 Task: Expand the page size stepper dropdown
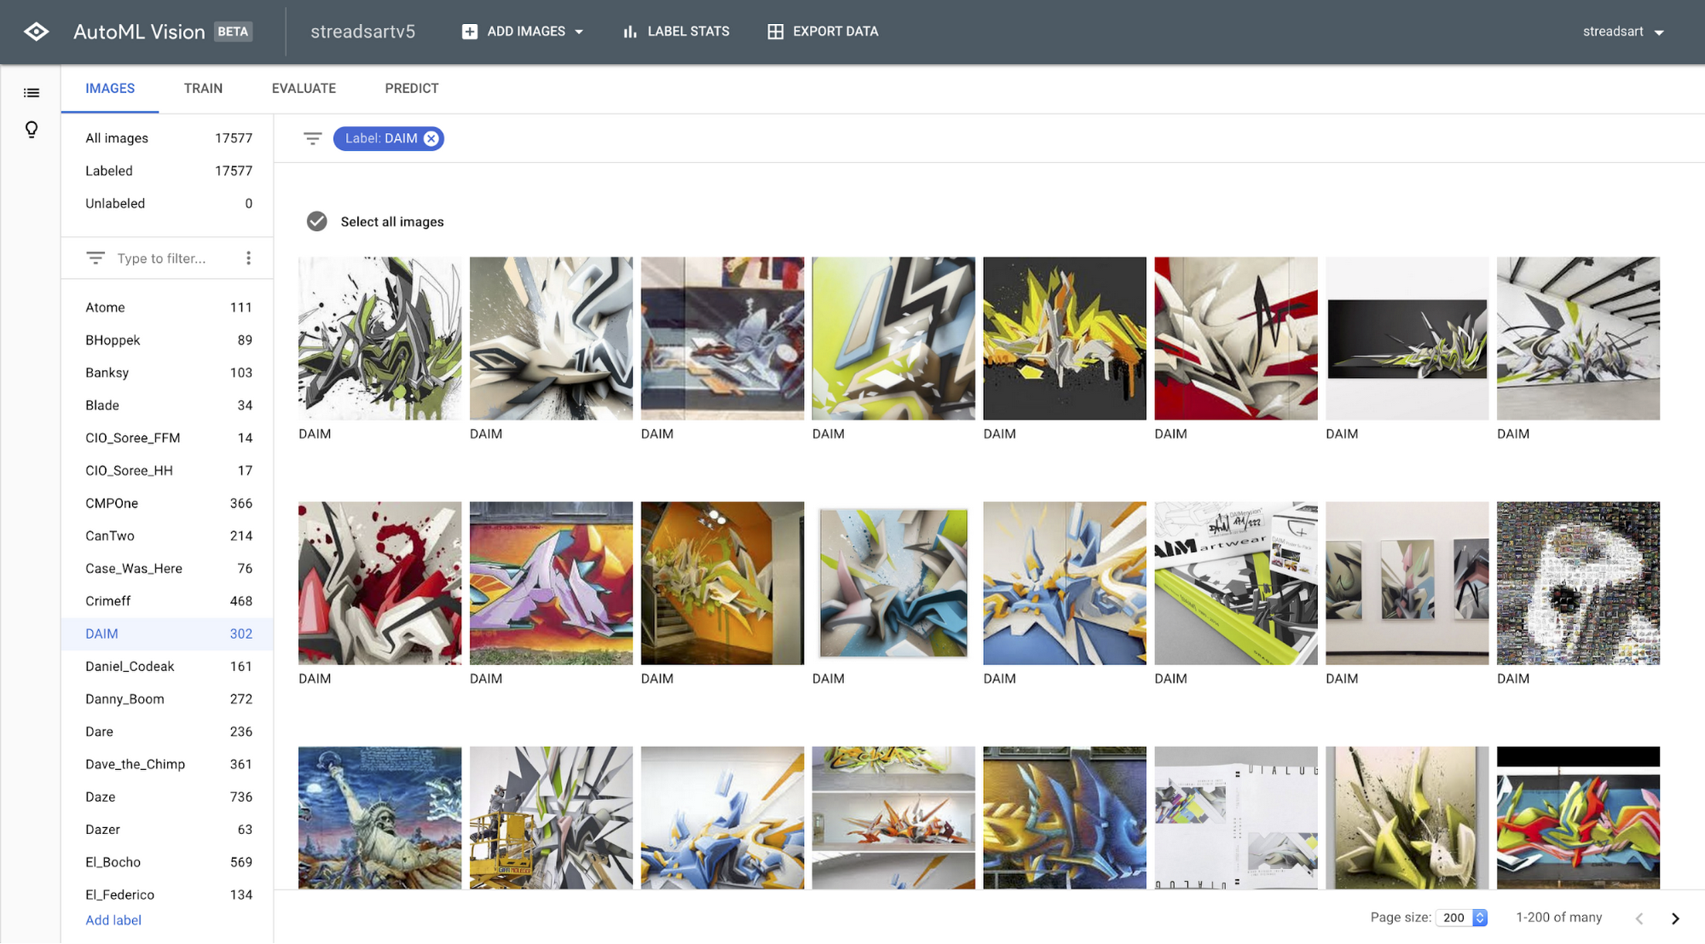point(1478,918)
